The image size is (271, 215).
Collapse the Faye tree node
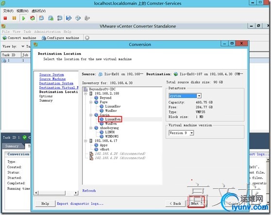91,102
